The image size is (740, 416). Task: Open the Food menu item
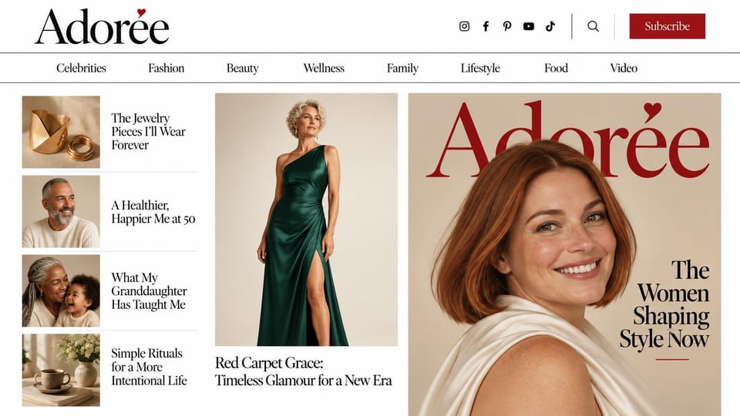(x=556, y=69)
